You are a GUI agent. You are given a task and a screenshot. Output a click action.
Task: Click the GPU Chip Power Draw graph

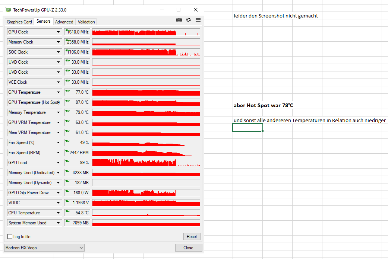146,193
